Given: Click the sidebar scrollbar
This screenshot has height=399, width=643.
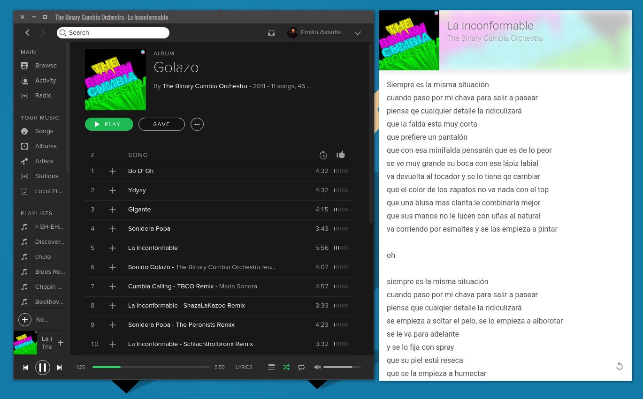Looking at the screenshot, I should [68, 108].
